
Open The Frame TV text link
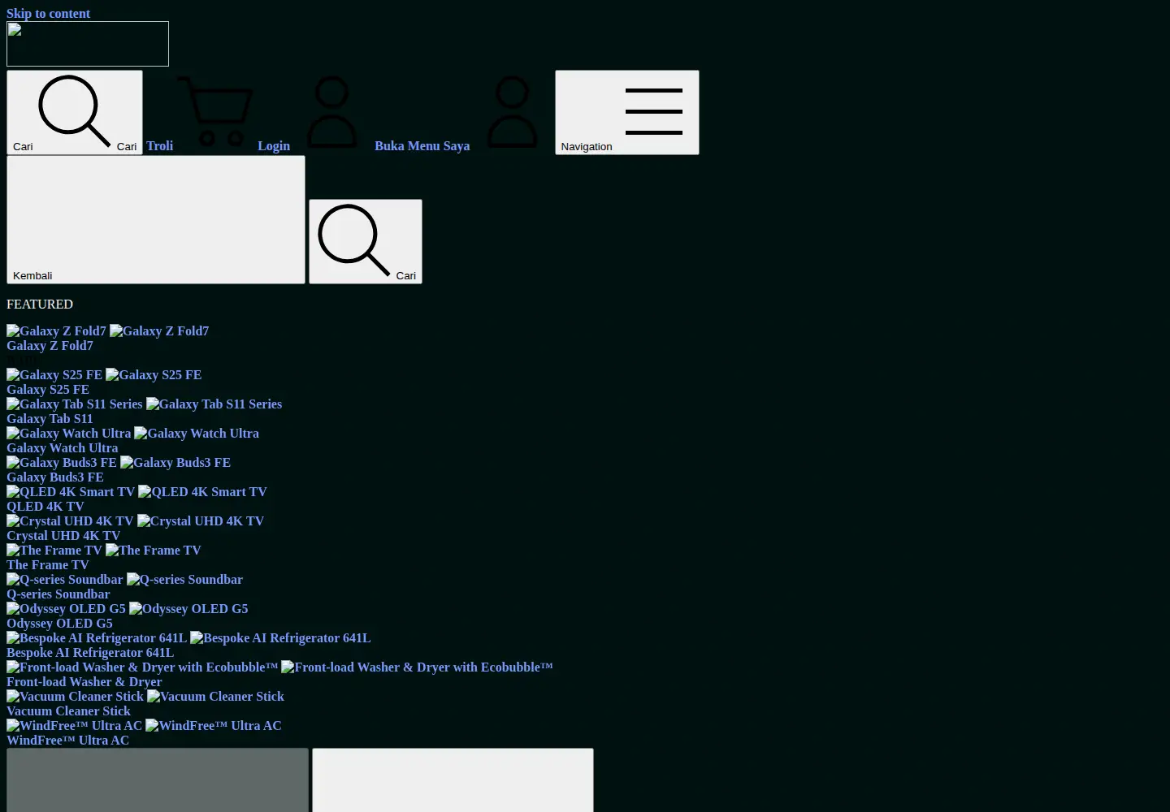48,565
